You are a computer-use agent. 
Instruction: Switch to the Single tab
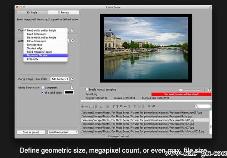[32, 12]
